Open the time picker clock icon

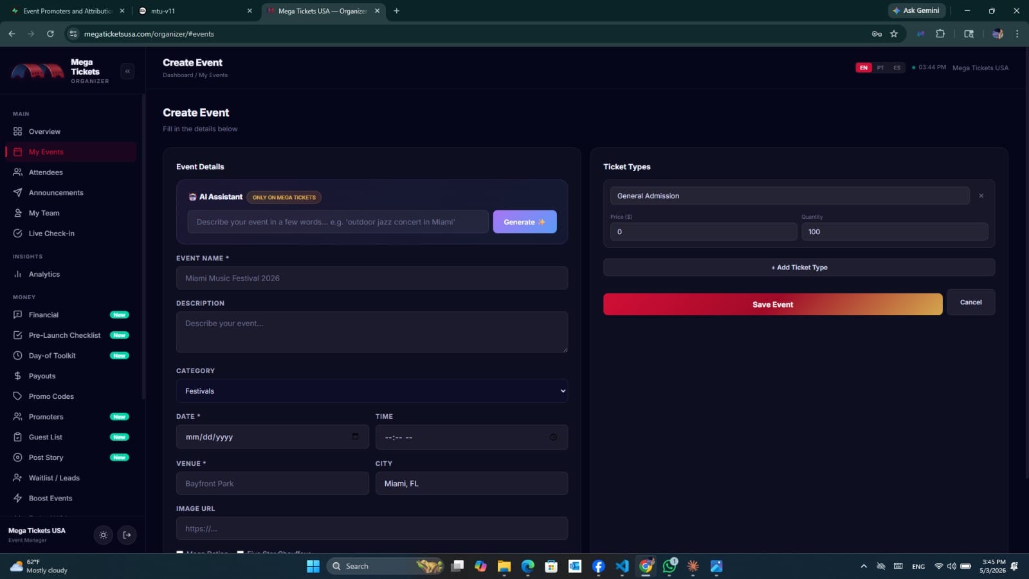click(x=553, y=437)
